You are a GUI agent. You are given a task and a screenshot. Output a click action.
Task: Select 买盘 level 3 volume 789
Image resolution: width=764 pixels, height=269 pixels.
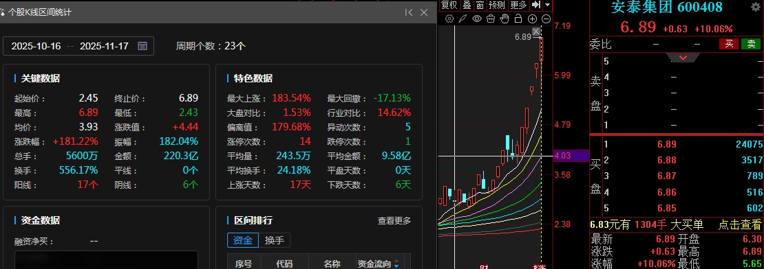click(x=754, y=176)
